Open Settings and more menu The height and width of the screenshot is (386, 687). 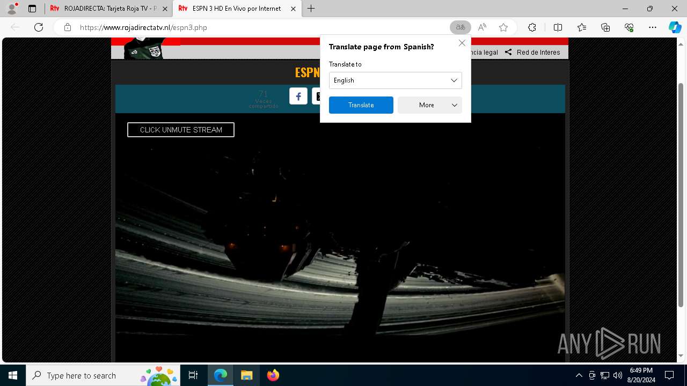653,27
